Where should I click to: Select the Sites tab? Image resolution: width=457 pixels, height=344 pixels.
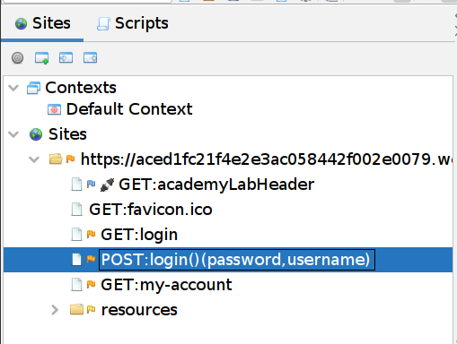(43, 23)
